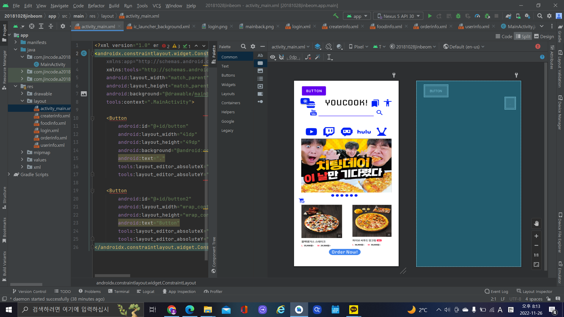564x317 pixels.
Task: Select the Buttons palette category
Action: (x=228, y=75)
